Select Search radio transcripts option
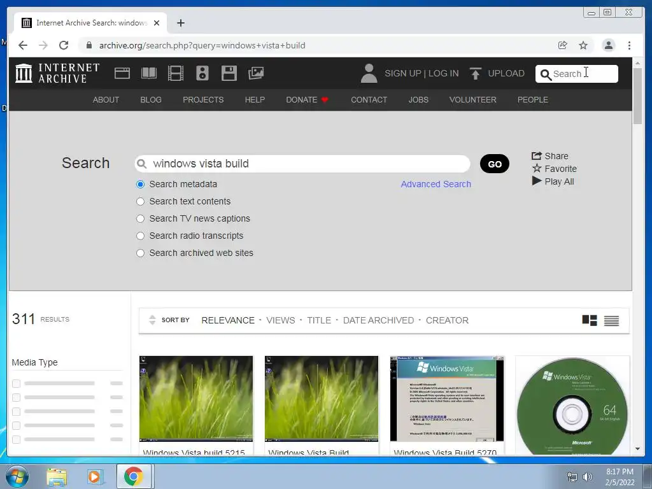The width and height of the screenshot is (652, 489). coord(141,236)
